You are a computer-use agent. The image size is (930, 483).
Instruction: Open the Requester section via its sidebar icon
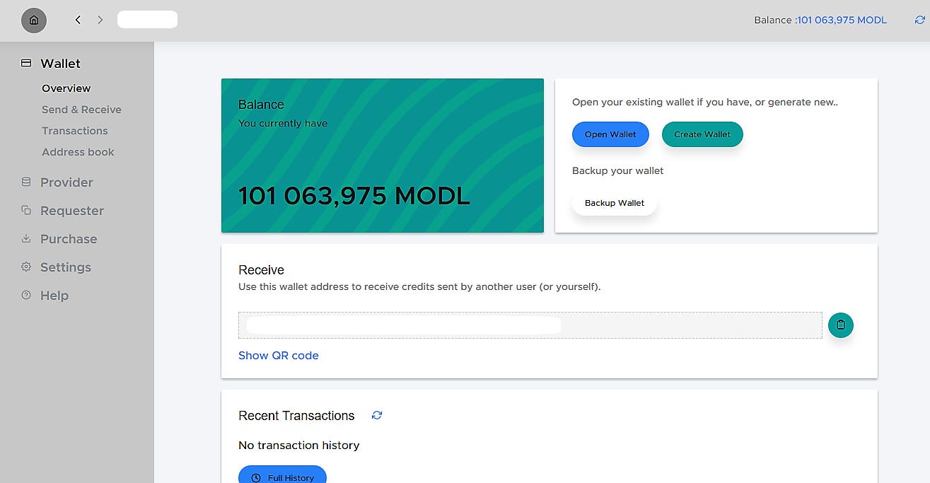click(x=25, y=210)
